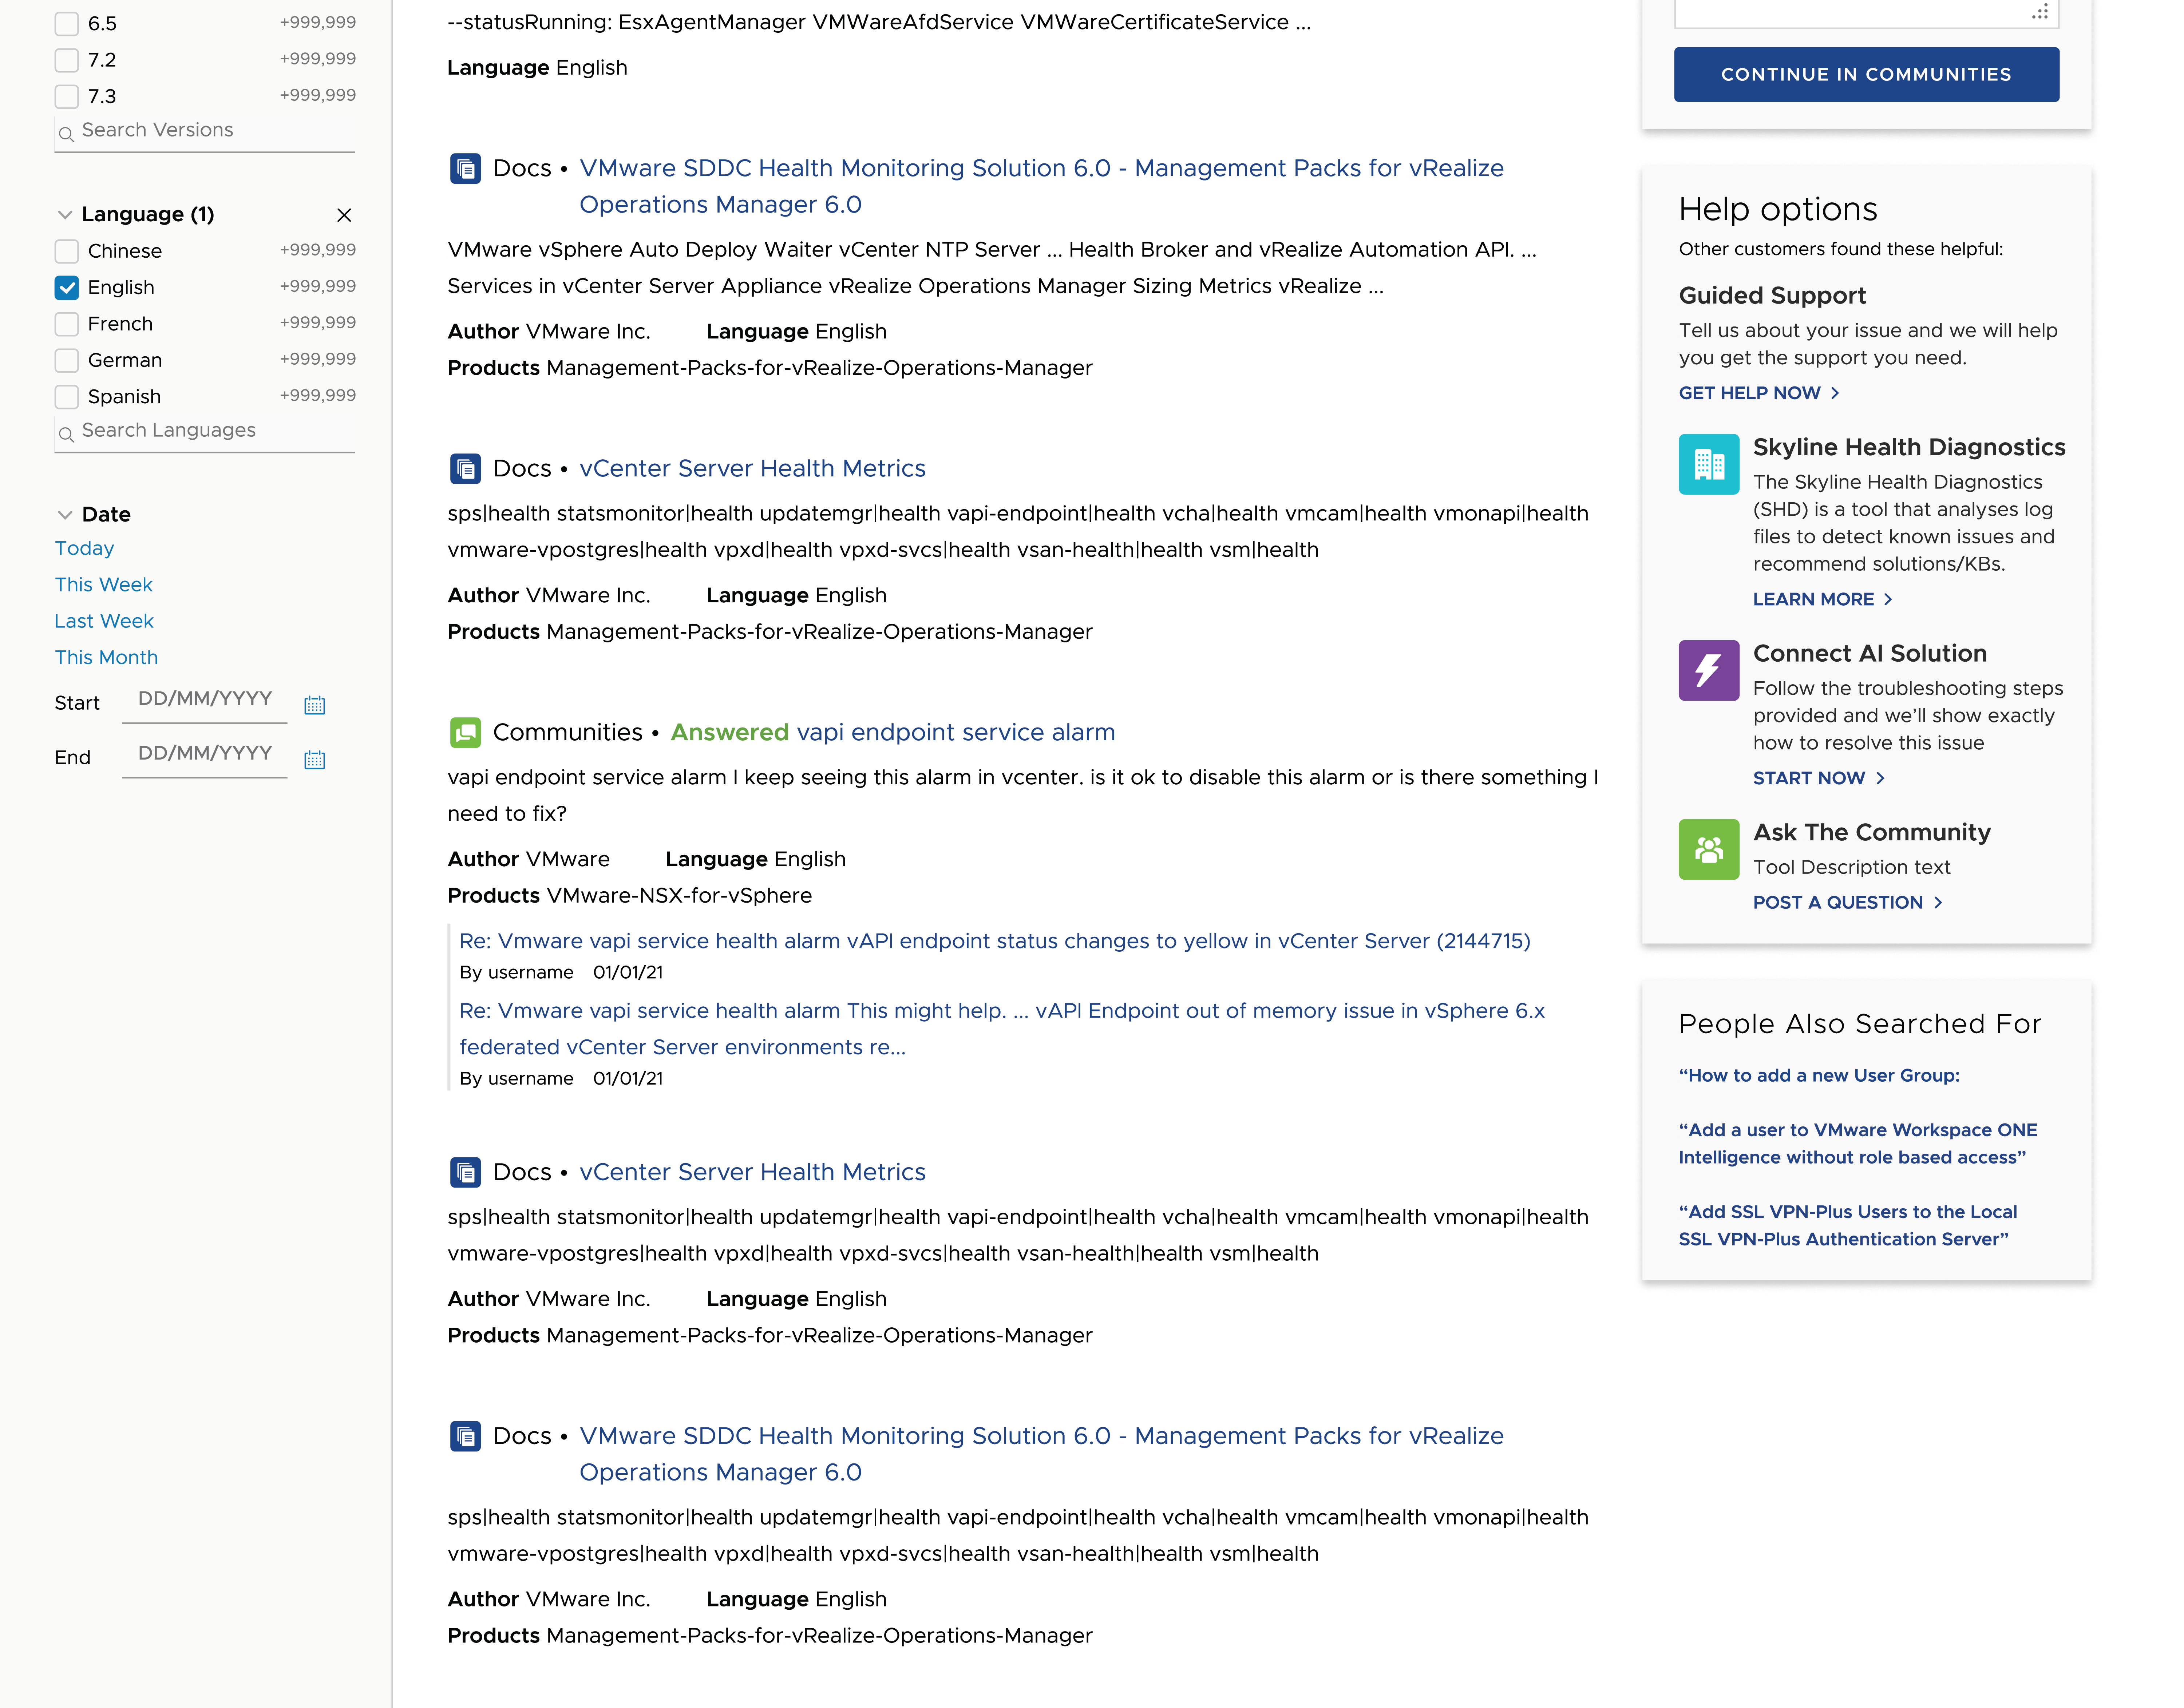Collapse the Date filter section
Image resolution: width=2184 pixels, height=1708 pixels.
pos(65,515)
